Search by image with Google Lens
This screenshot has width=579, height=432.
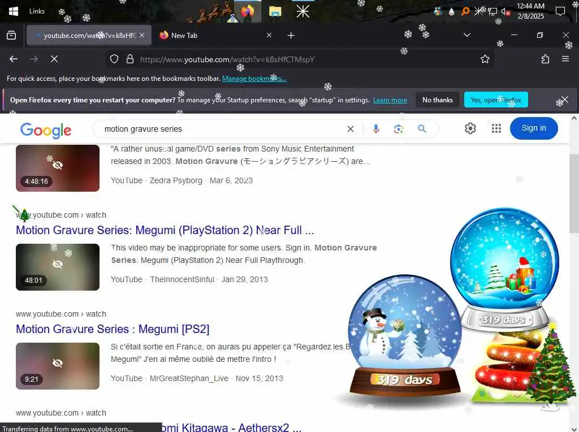[398, 129]
